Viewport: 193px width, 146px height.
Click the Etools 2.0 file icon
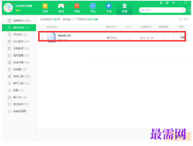click(x=52, y=37)
